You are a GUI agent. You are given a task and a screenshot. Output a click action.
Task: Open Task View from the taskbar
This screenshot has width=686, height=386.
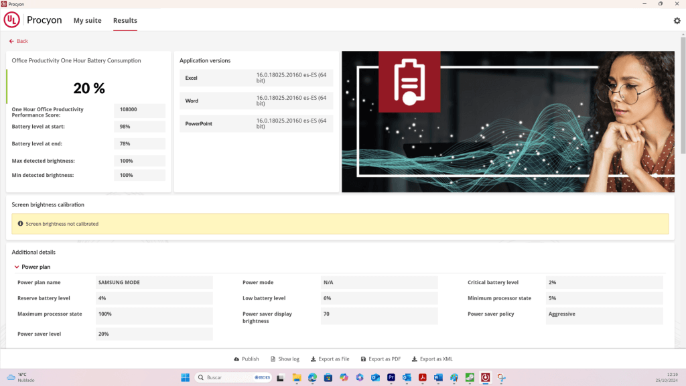281,377
